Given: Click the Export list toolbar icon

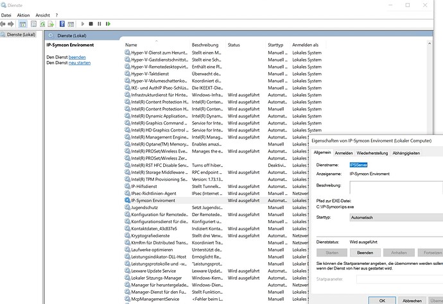Looking at the screenshot, I should coord(51,24).
